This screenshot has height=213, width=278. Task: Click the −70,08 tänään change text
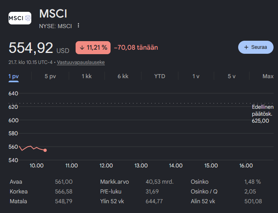pyautogui.click(x=136, y=48)
